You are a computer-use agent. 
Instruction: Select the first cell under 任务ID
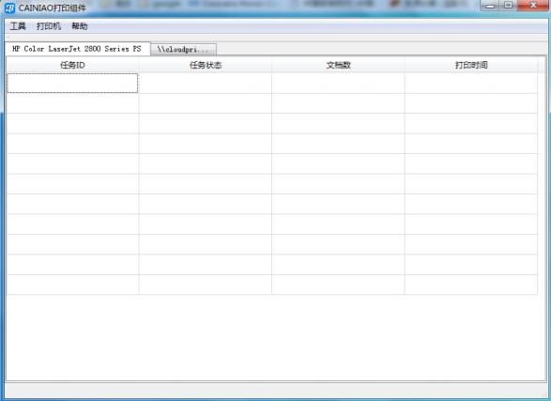click(72, 84)
